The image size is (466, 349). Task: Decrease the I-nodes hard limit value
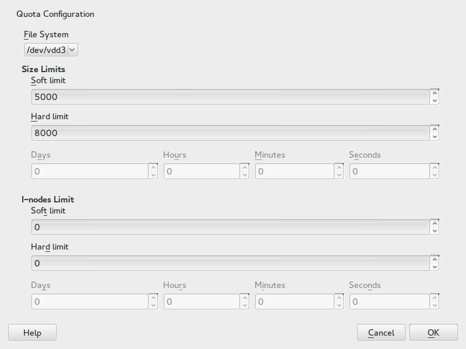point(434,267)
